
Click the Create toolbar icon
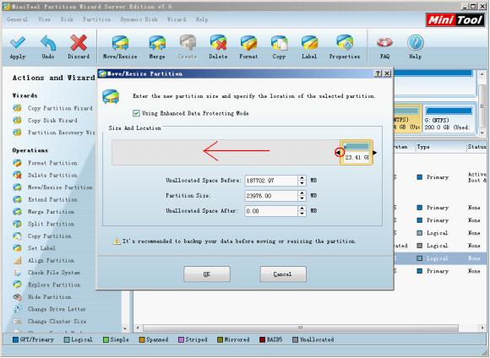[x=188, y=43]
